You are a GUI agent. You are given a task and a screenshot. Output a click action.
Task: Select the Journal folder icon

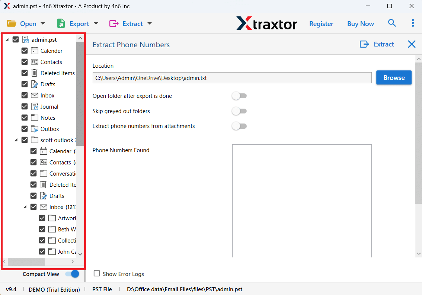tap(35, 106)
